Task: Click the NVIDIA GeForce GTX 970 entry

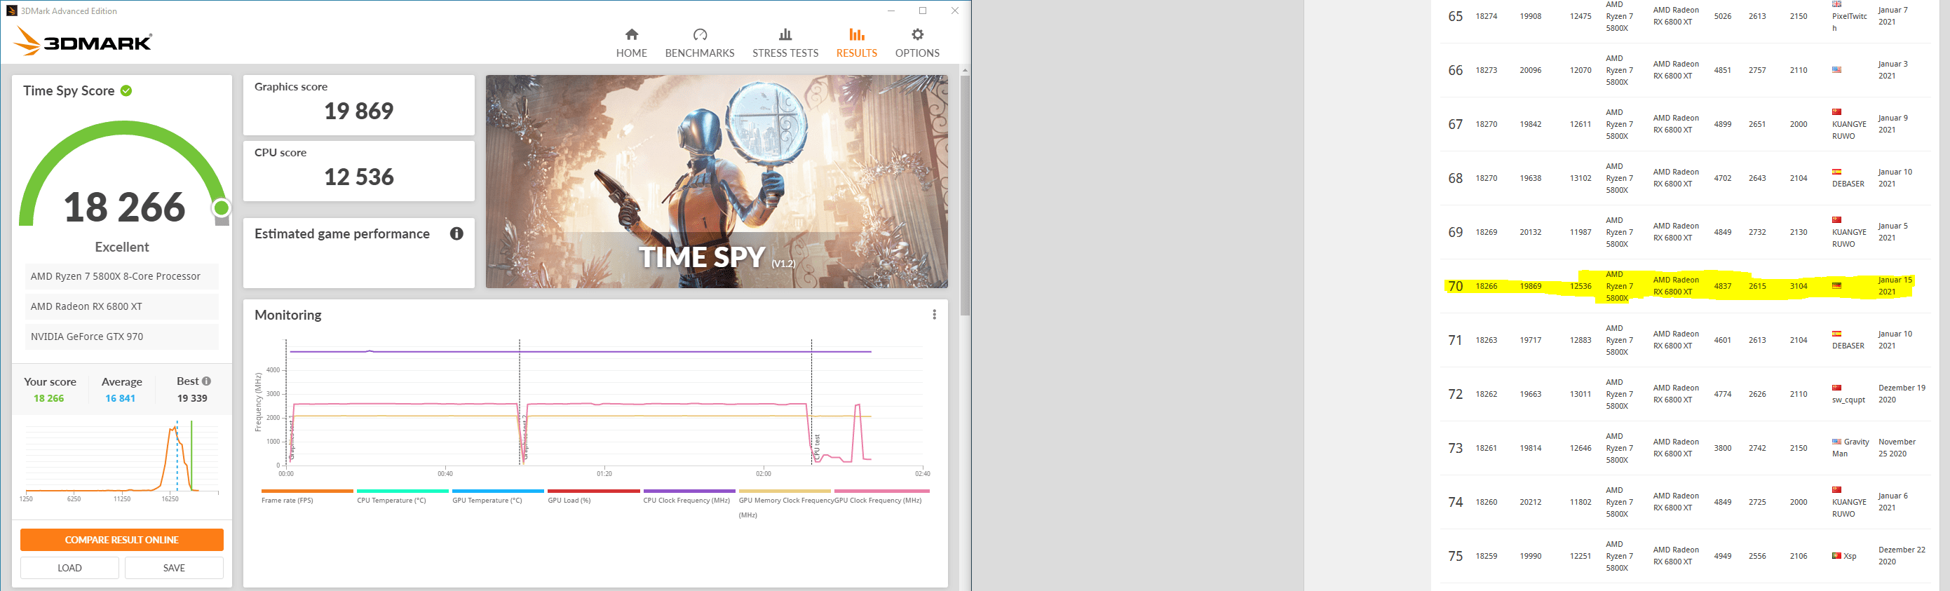Action: [x=122, y=337]
